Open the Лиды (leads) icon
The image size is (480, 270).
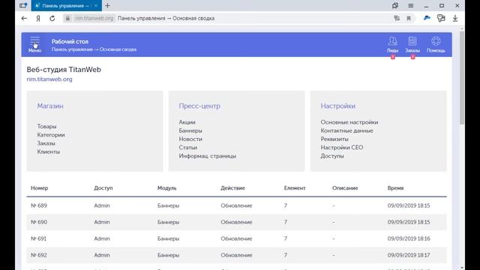(x=392, y=45)
